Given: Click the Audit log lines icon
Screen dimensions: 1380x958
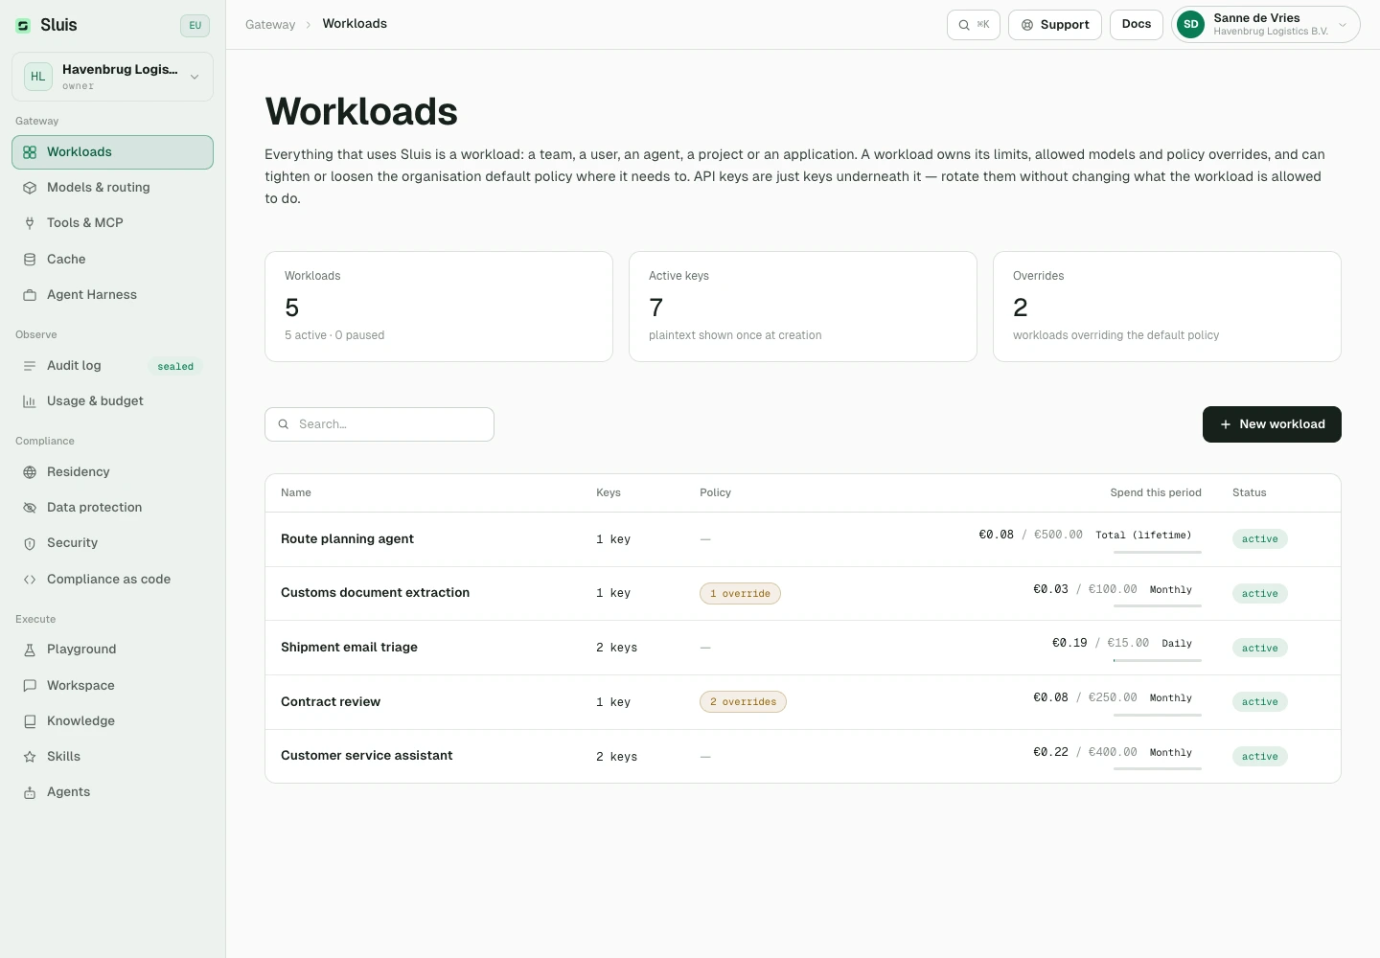Looking at the screenshot, I should (x=30, y=366).
